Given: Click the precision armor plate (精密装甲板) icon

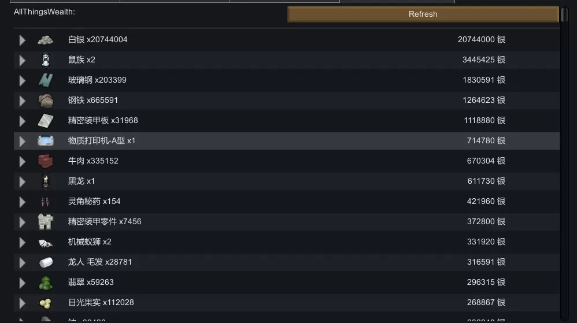Looking at the screenshot, I should point(46,121).
